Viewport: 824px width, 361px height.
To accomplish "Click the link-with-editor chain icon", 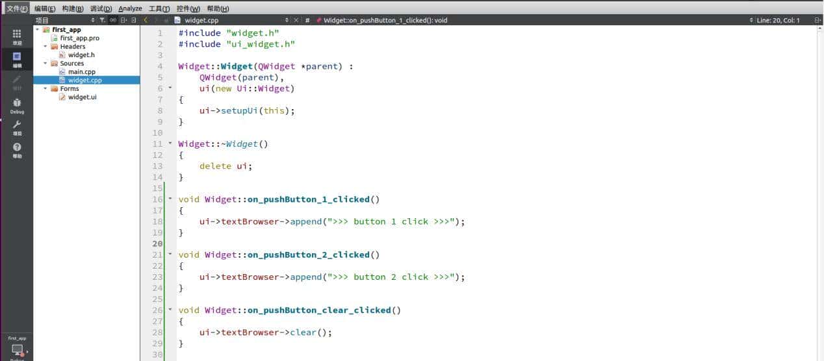I will [113, 20].
